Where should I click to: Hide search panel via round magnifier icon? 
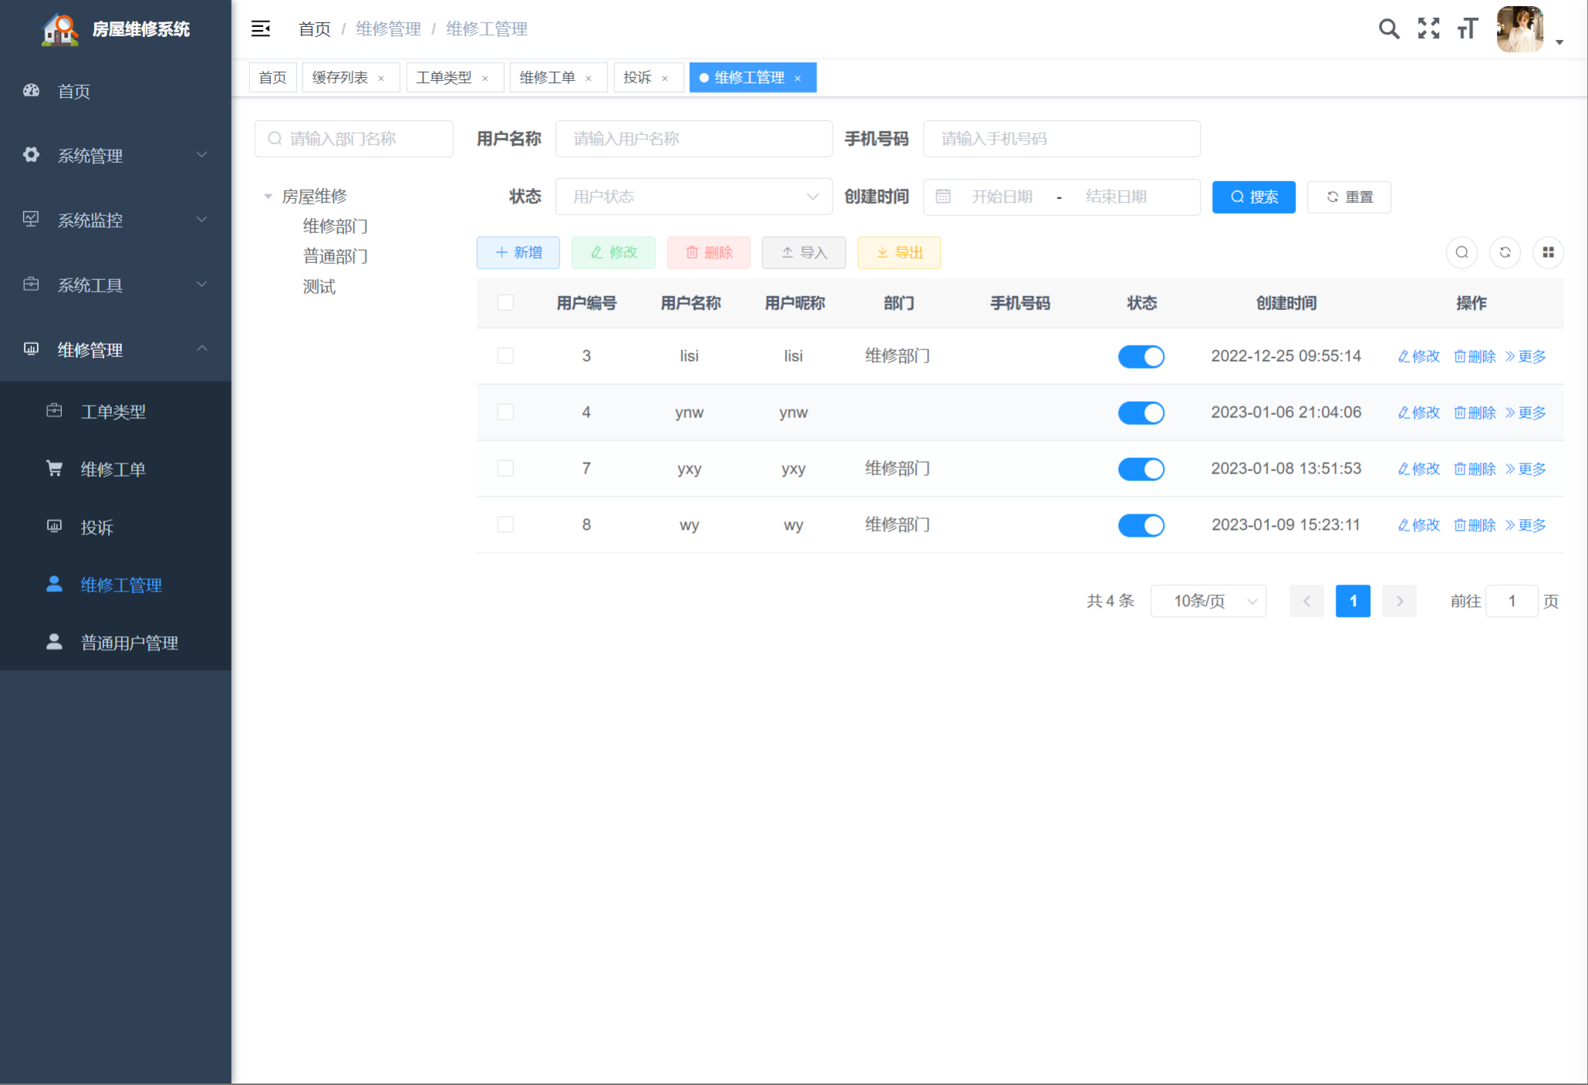(x=1461, y=252)
